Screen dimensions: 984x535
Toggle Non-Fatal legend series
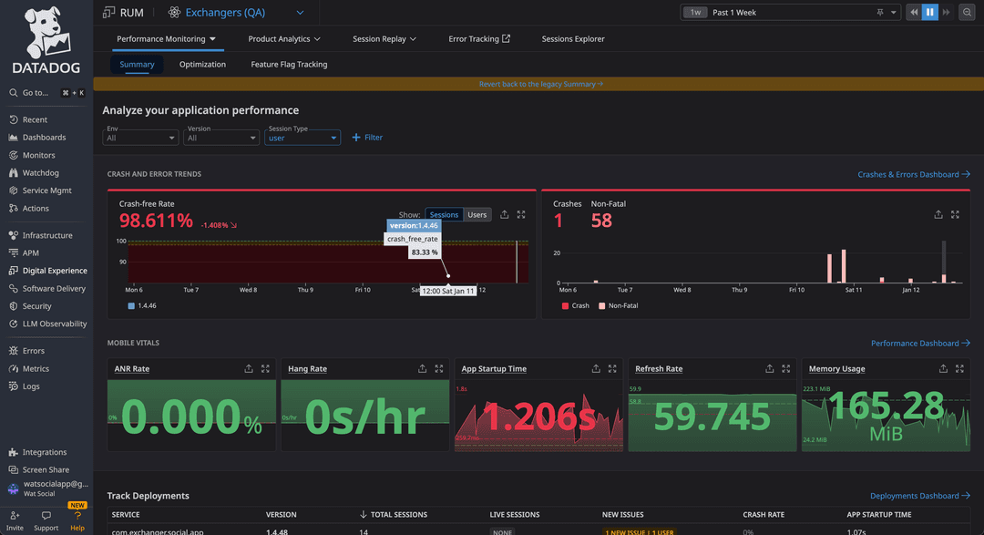[618, 306]
